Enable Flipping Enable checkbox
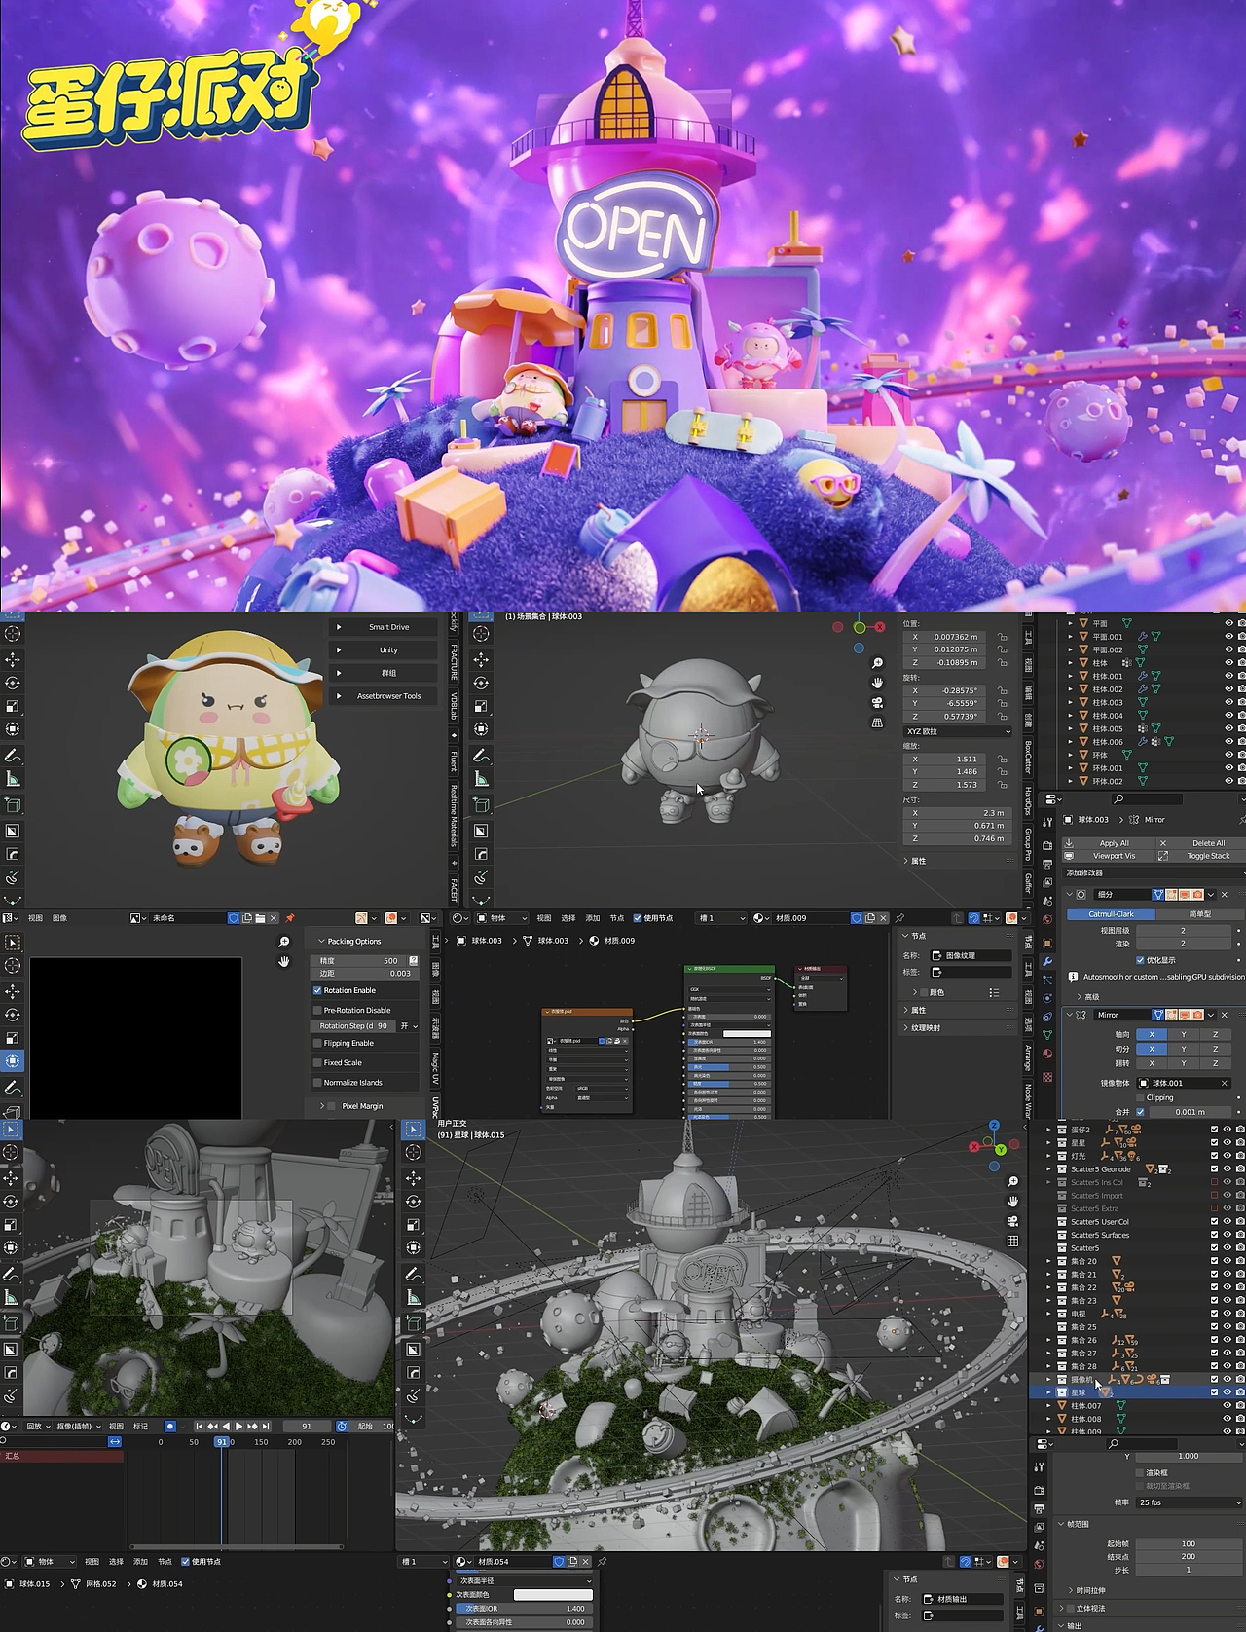1246x1632 pixels. [x=317, y=1043]
